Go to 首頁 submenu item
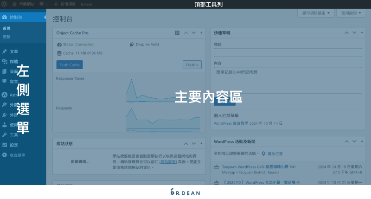This screenshot has height=199, width=371. pyautogui.click(x=6, y=28)
